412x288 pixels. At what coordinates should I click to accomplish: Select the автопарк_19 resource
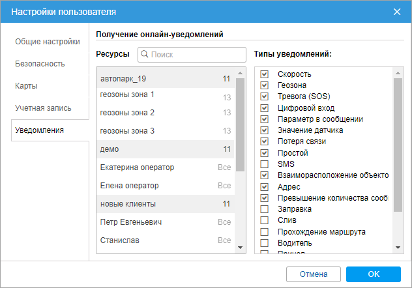166,79
